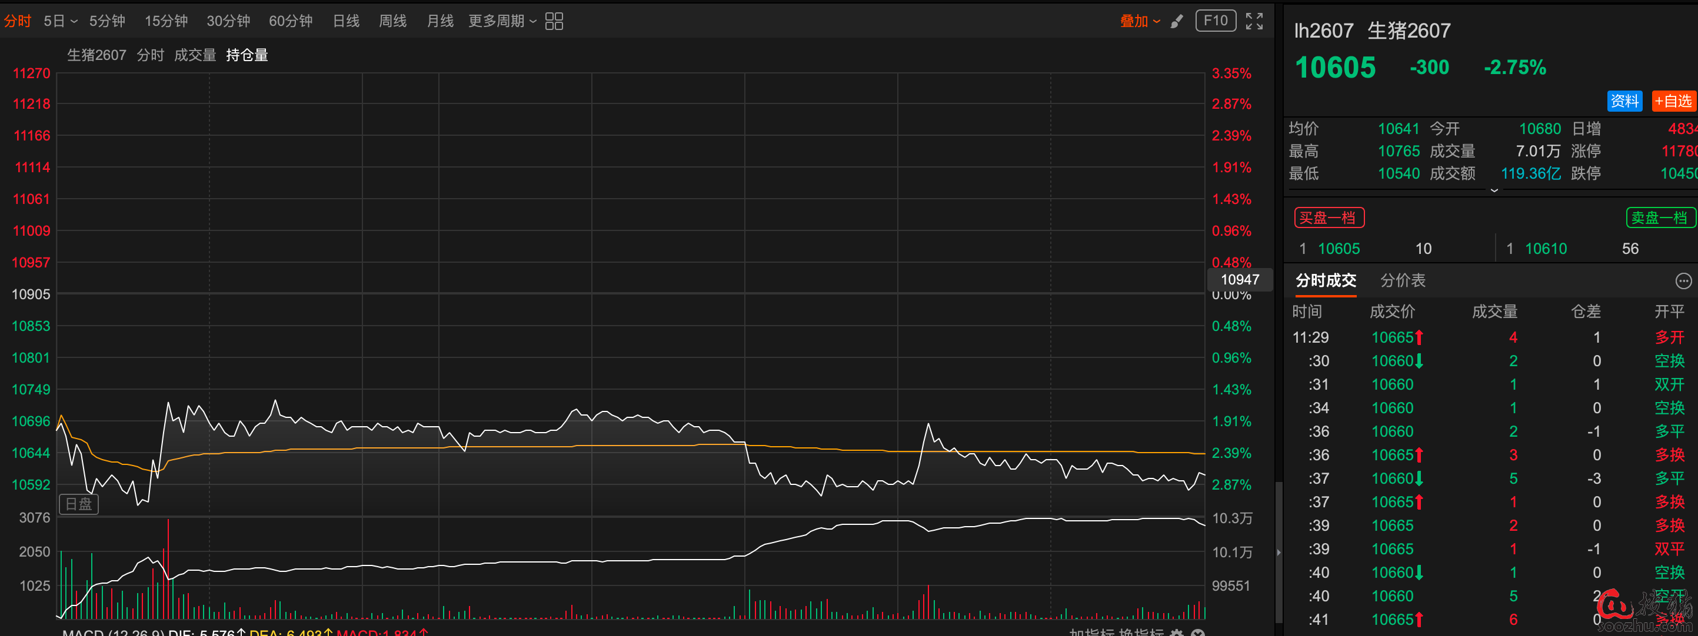Open the multi-chart grid layout icon
The image size is (1698, 636).
554,21
